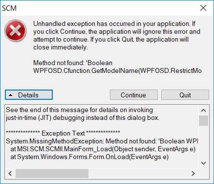This screenshot has width=214, height=184.
Task: Click the vertical scrollbar down arrow
Action: (x=204, y=163)
